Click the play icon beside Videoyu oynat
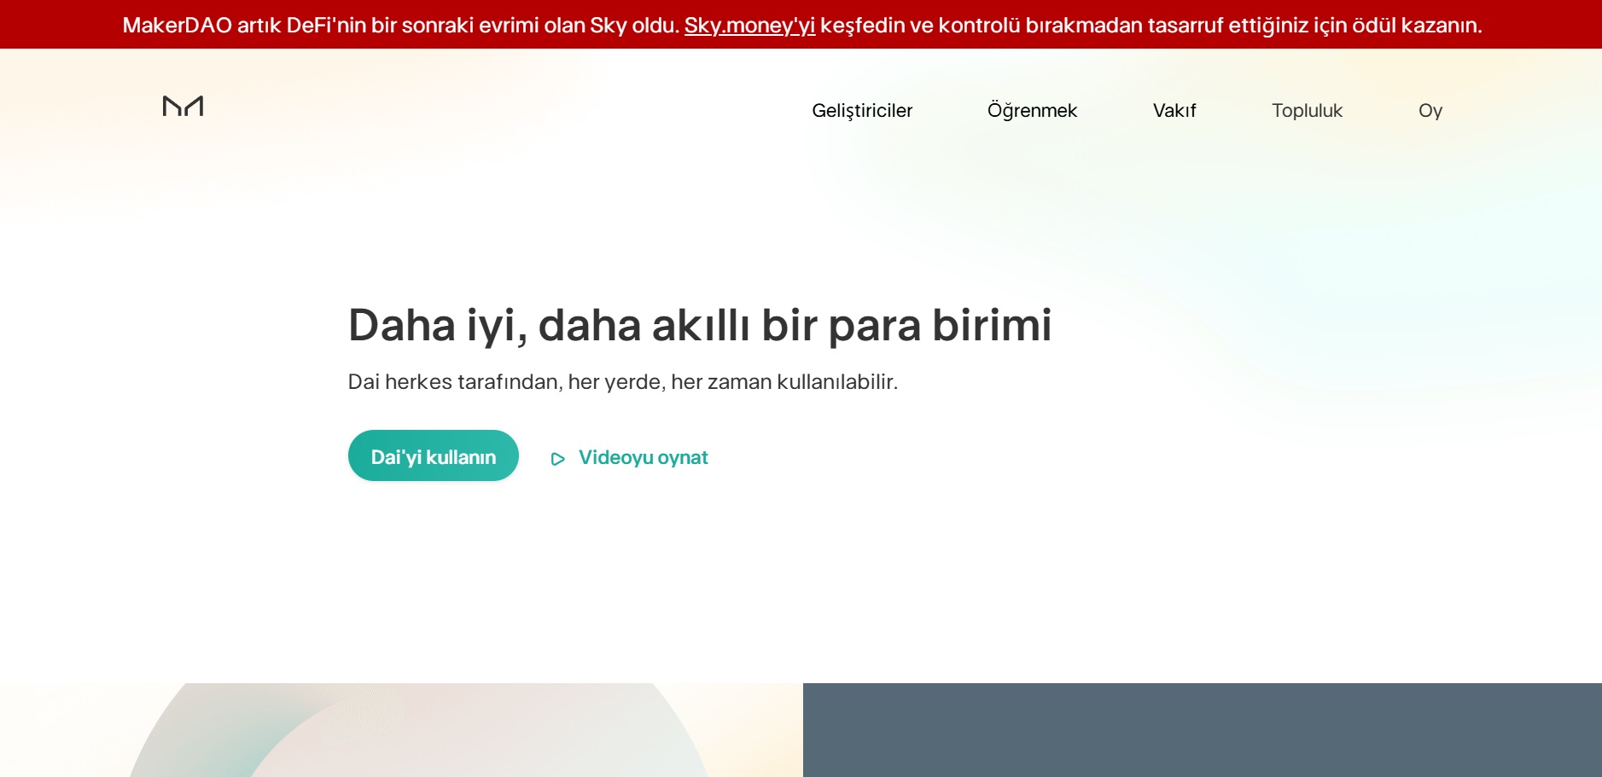Viewport: 1602px width, 777px height. coord(558,459)
